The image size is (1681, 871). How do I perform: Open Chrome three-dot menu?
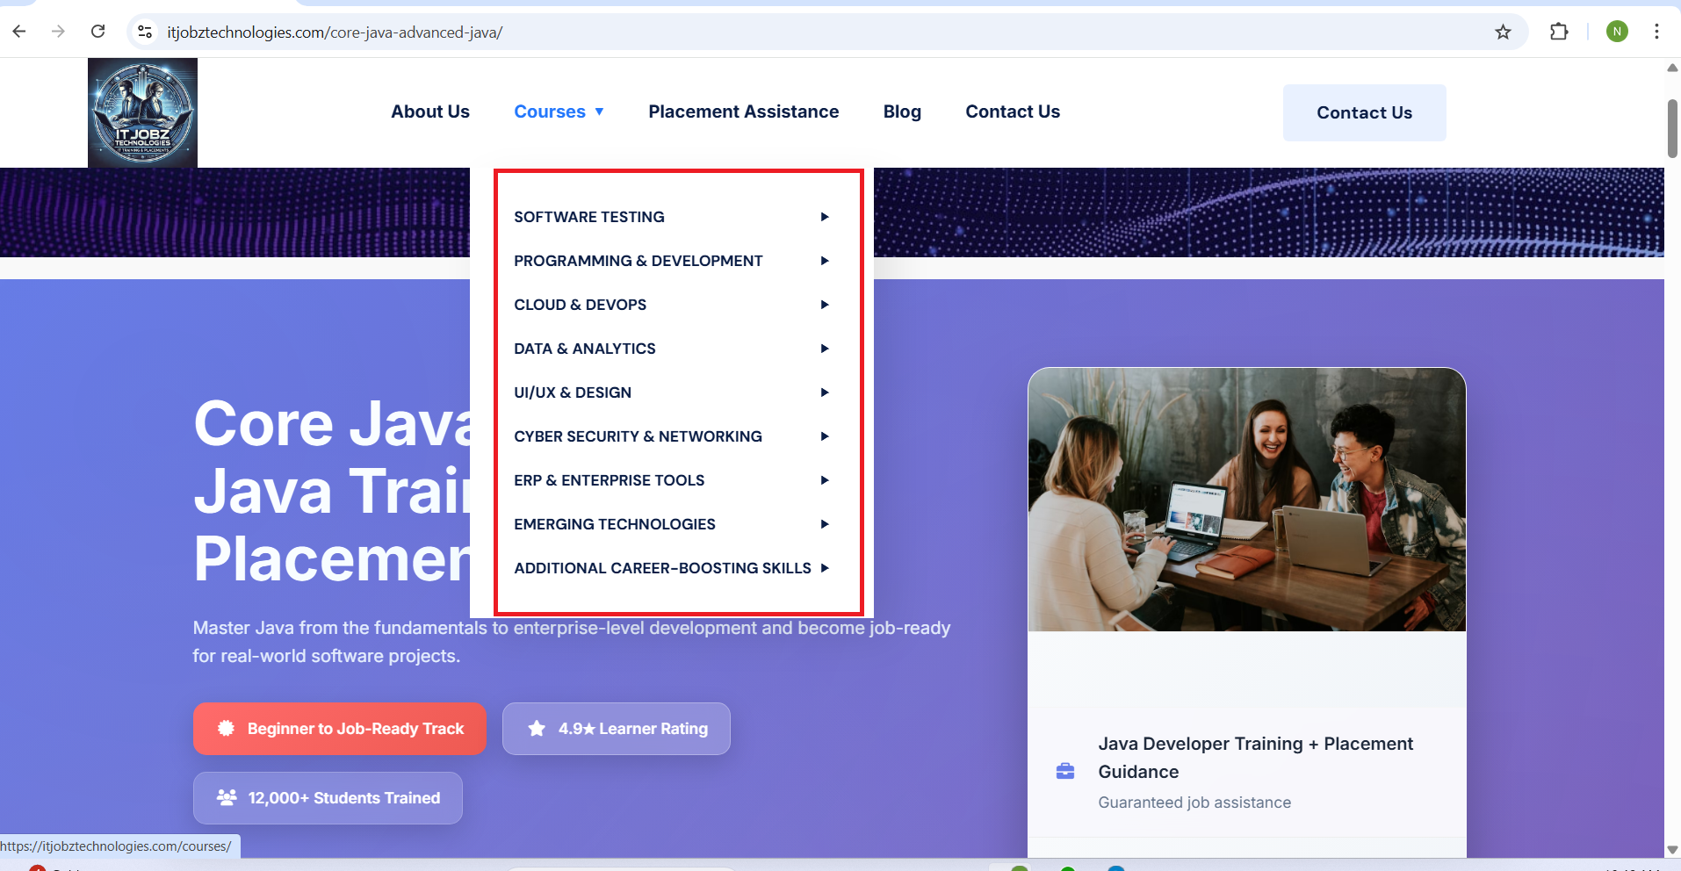pos(1656,32)
